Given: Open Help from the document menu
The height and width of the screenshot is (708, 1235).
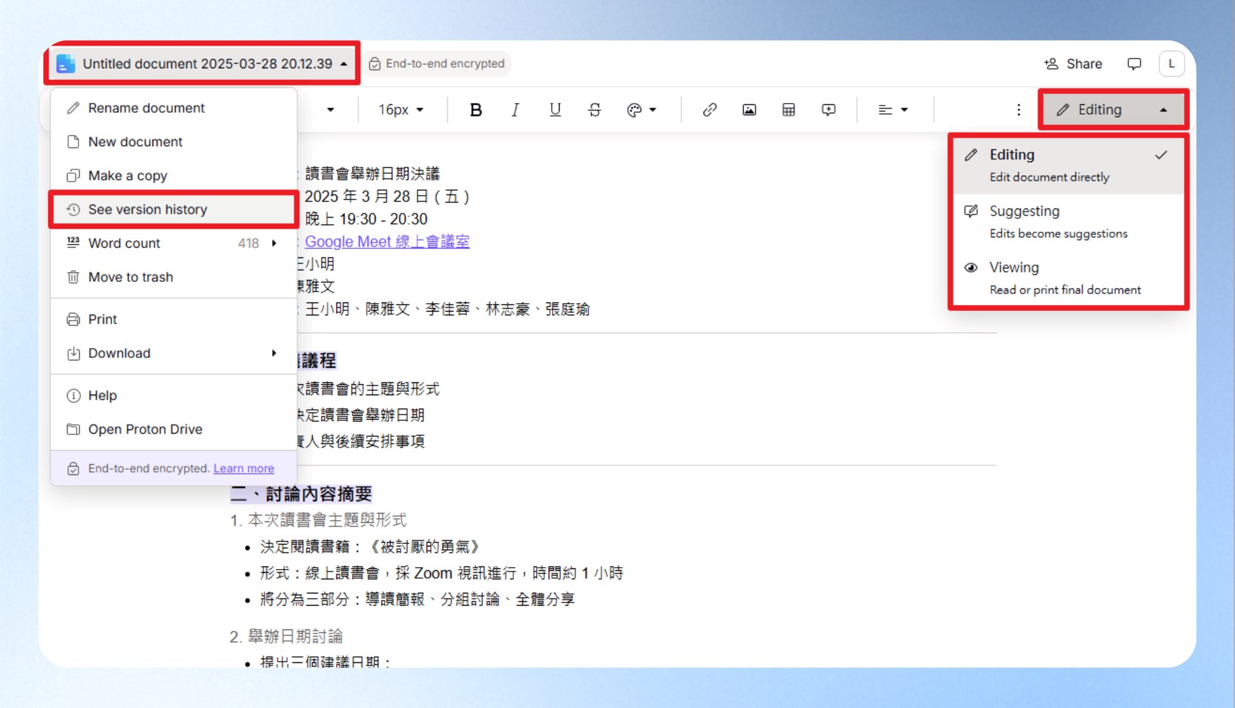Looking at the screenshot, I should 174,395.
